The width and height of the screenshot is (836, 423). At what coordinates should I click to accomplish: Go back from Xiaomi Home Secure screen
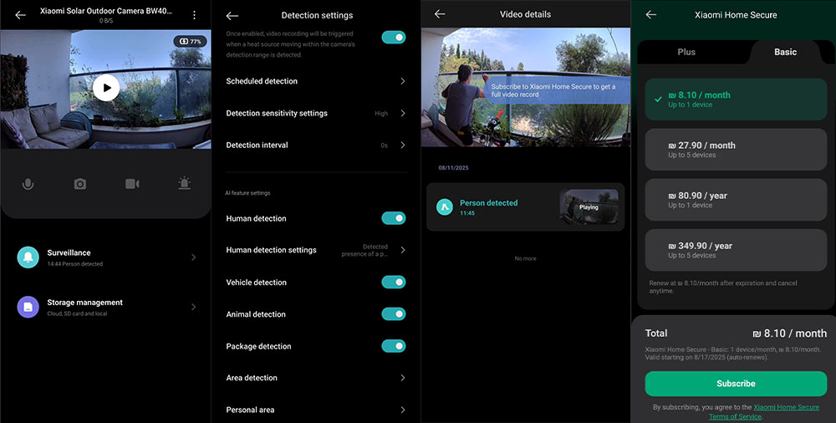[x=651, y=14]
